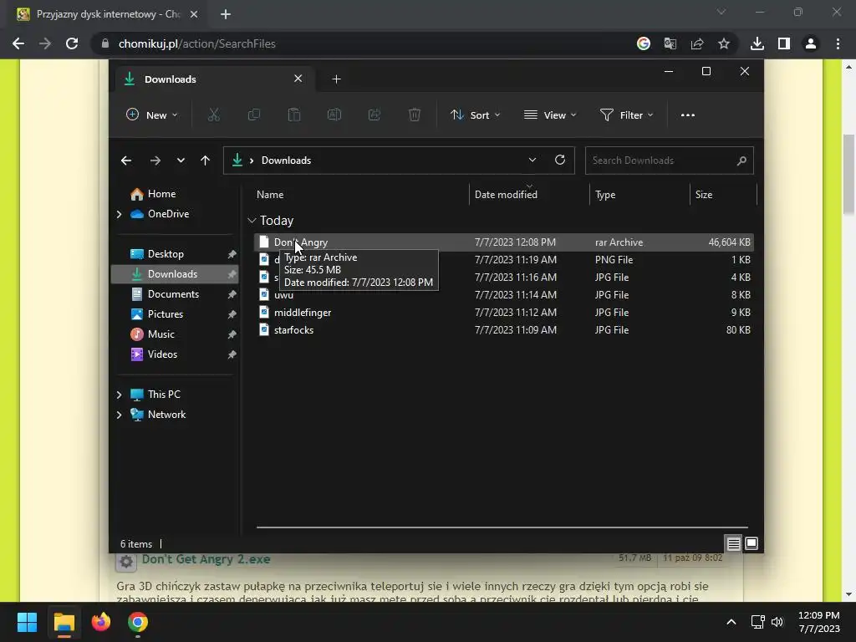
Task: Add a new Explorer tab with the plus icon
Action: coord(336,79)
